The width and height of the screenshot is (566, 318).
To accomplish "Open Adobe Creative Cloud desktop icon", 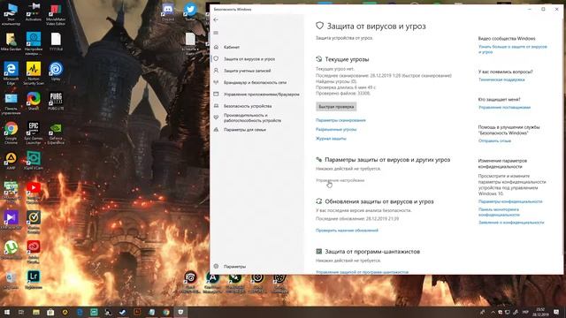I will click(x=34, y=252).
